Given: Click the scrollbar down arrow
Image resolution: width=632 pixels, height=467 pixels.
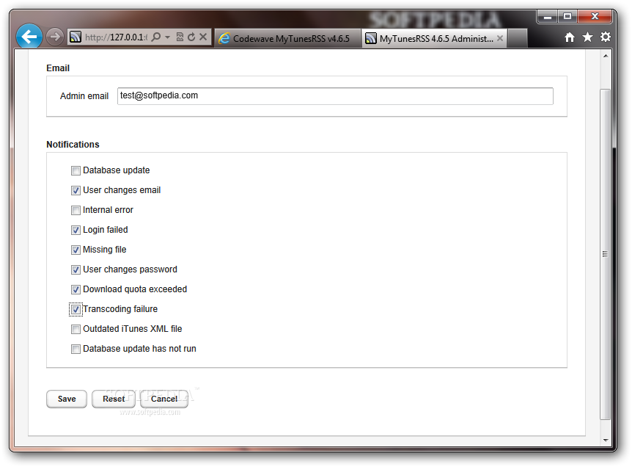Looking at the screenshot, I should 606,440.
